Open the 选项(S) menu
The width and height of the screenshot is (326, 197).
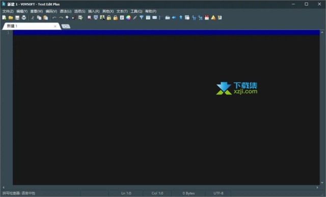coord(79,11)
